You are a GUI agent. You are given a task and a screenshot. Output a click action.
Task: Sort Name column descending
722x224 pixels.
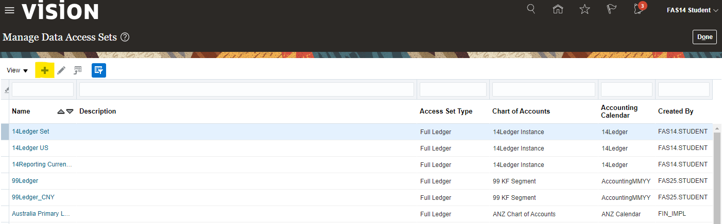point(70,111)
